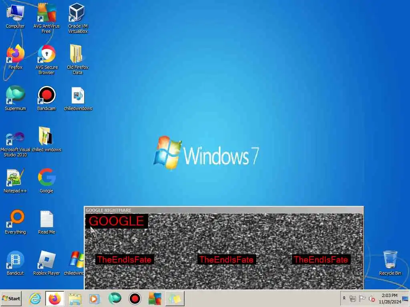Open Oracle VM VirtualBox shortcut
410x307 pixels.
[x=78, y=18]
